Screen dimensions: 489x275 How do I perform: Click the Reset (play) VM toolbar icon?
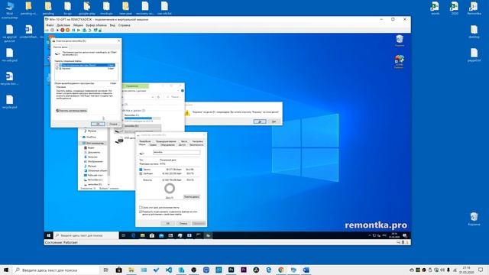tap(79, 31)
